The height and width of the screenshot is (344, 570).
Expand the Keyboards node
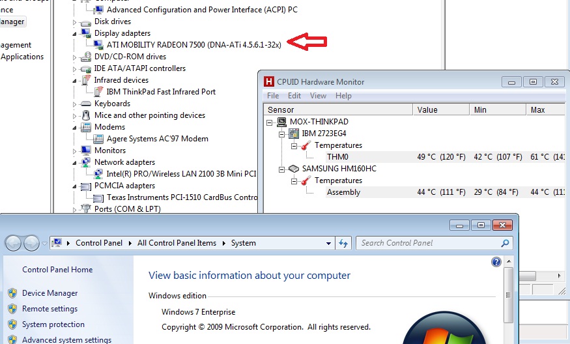pyautogui.click(x=74, y=104)
